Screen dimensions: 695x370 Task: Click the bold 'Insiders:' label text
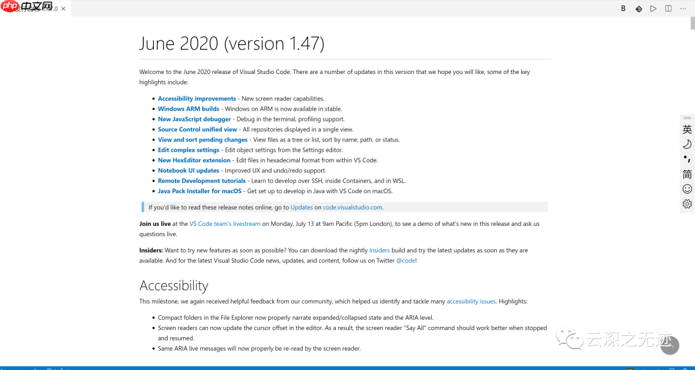click(151, 250)
